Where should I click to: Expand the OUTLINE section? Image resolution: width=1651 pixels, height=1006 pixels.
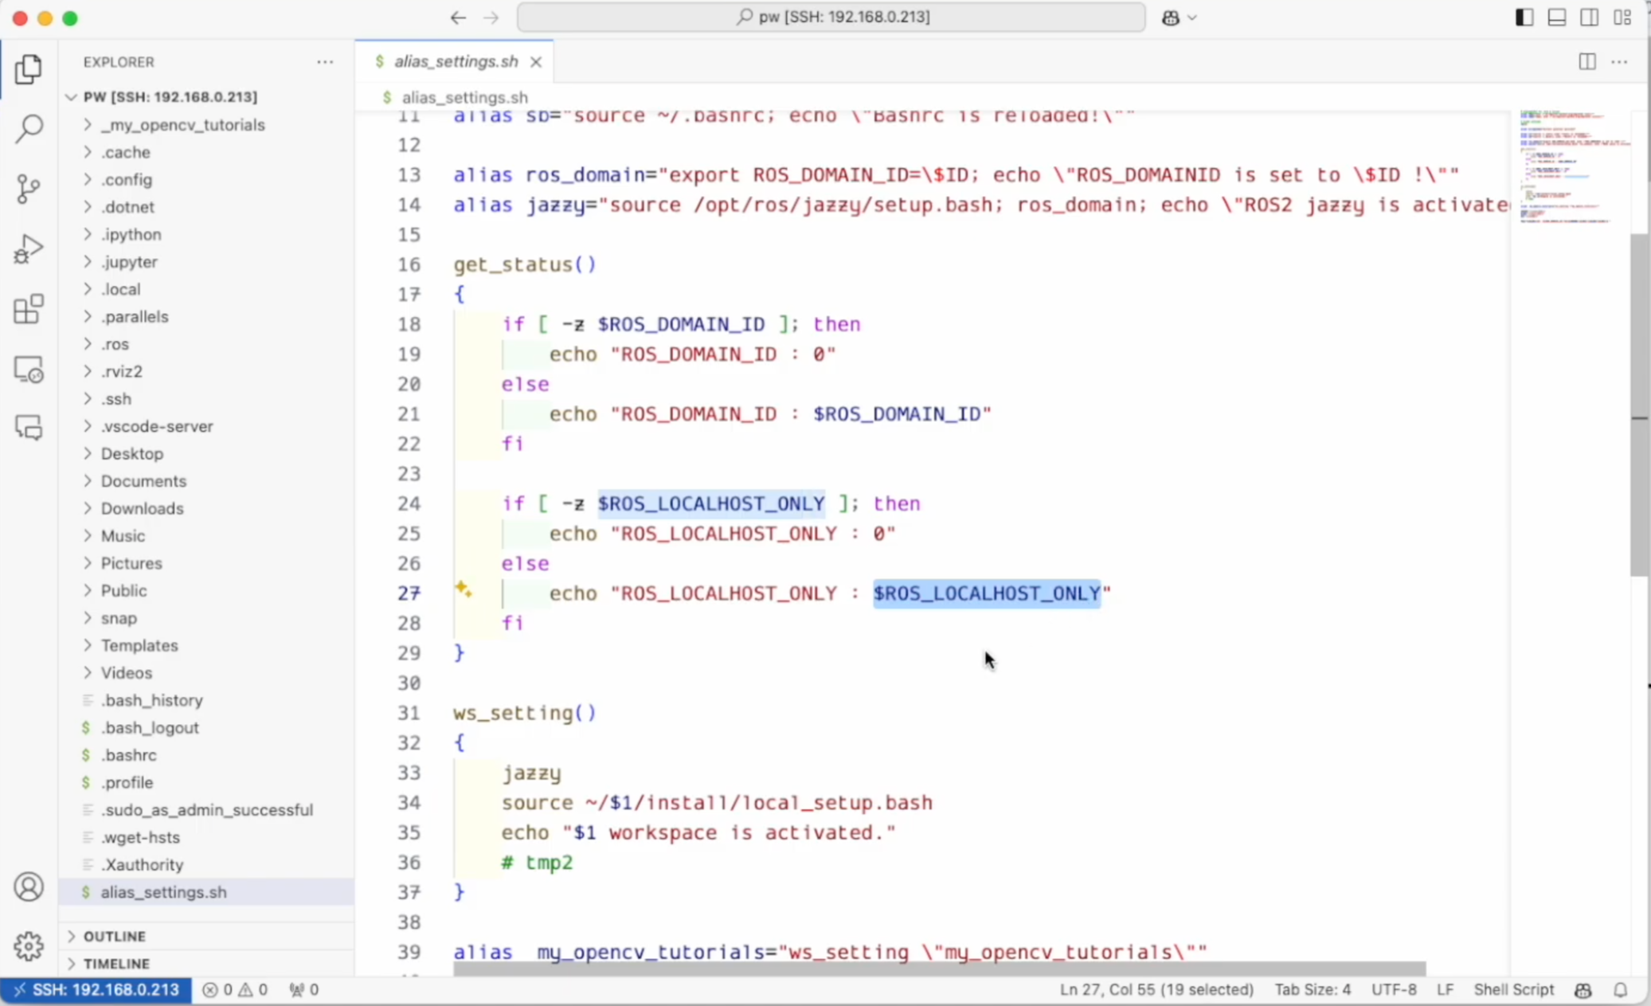click(115, 936)
